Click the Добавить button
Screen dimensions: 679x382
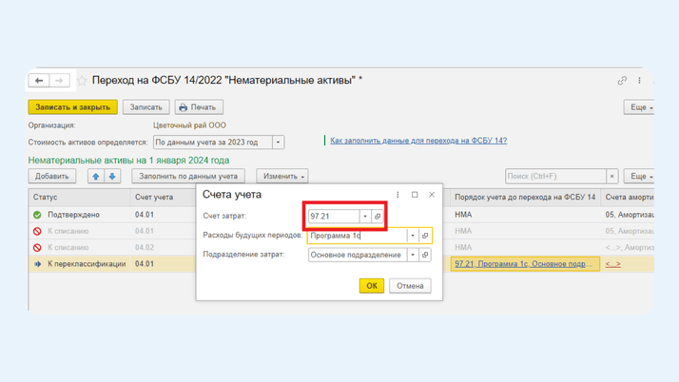click(52, 176)
